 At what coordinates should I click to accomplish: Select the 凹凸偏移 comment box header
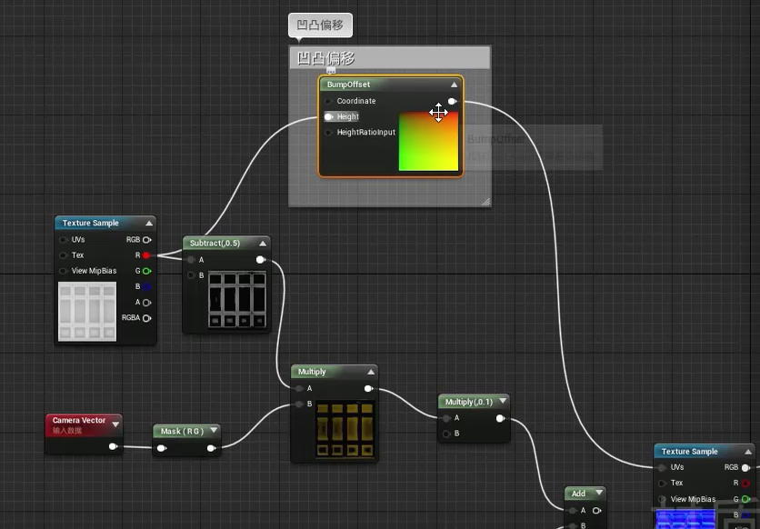pyautogui.click(x=390, y=58)
